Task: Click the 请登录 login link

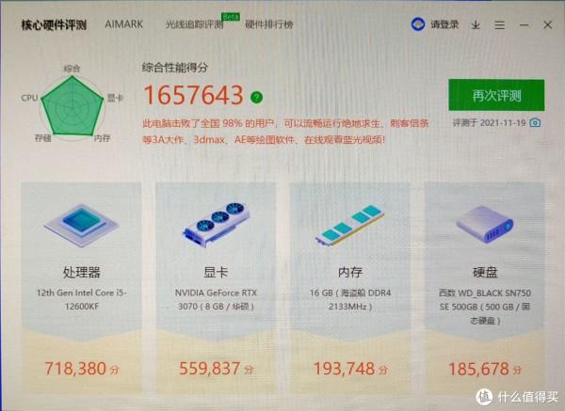Action: [x=444, y=24]
